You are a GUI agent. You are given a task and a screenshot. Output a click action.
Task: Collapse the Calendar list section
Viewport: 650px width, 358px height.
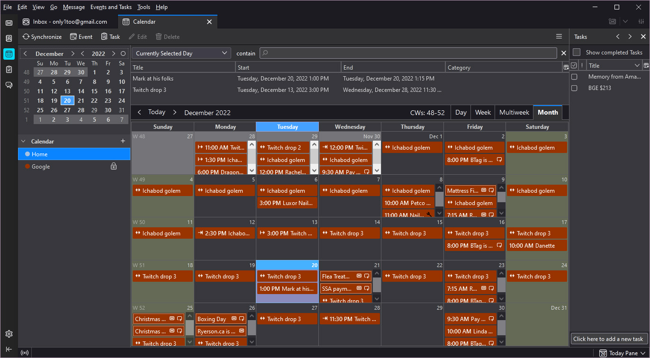click(x=23, y=141)
